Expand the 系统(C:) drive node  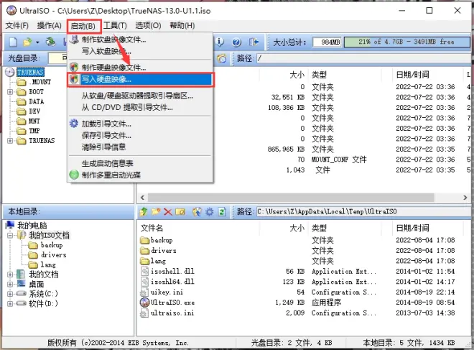(10, 294)
